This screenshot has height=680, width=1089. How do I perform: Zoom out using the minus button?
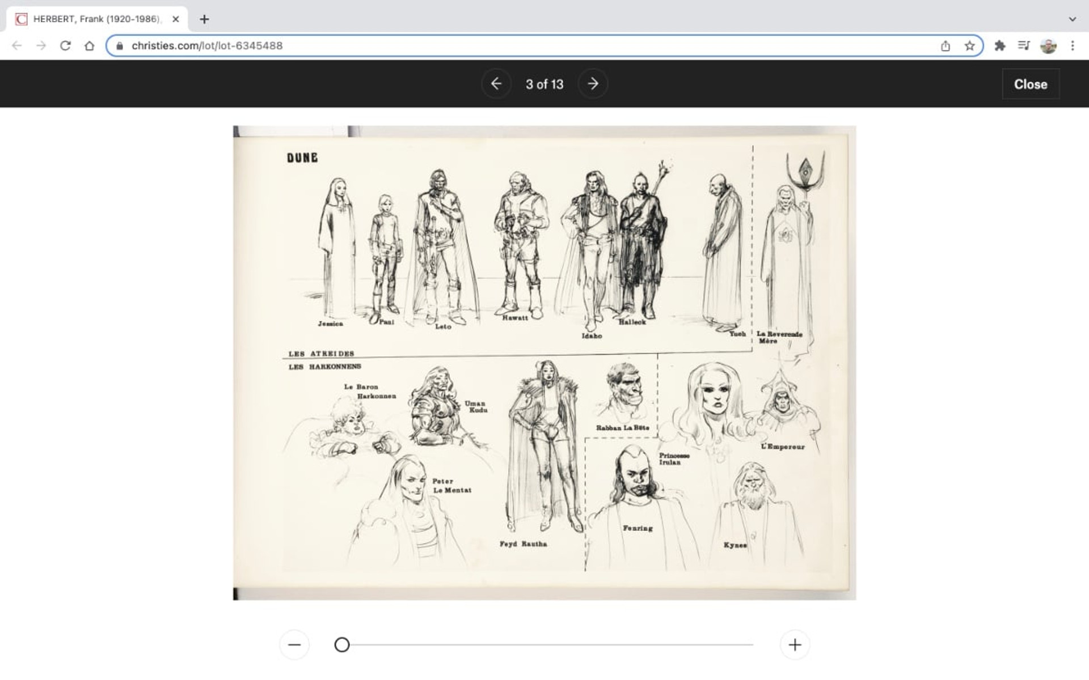click(x=294, y=645)
